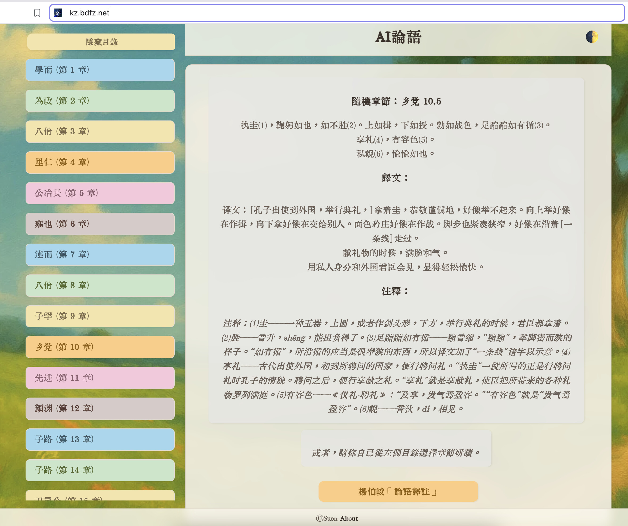Click the 楊伯峻「論語譯註」button
Viewport: 628px width, 526px height.
click(398, 491)
